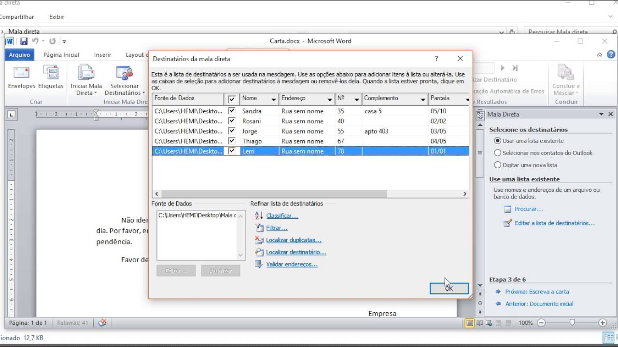
Task: Click the zoom out minus icon
Action: pyautogui.click(x=541, y=323)
